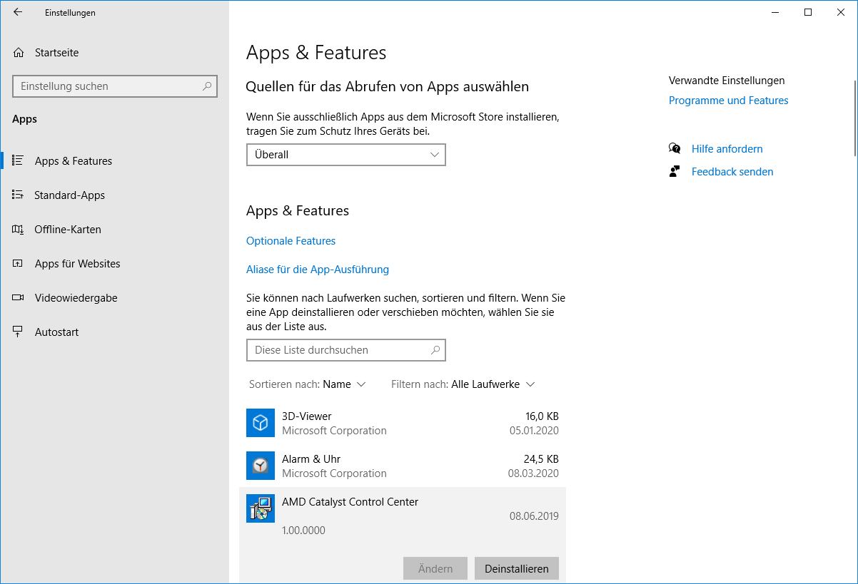Click the back arrow in Einstellungen
The image size is (858, 584).
(x=18, y=12)
